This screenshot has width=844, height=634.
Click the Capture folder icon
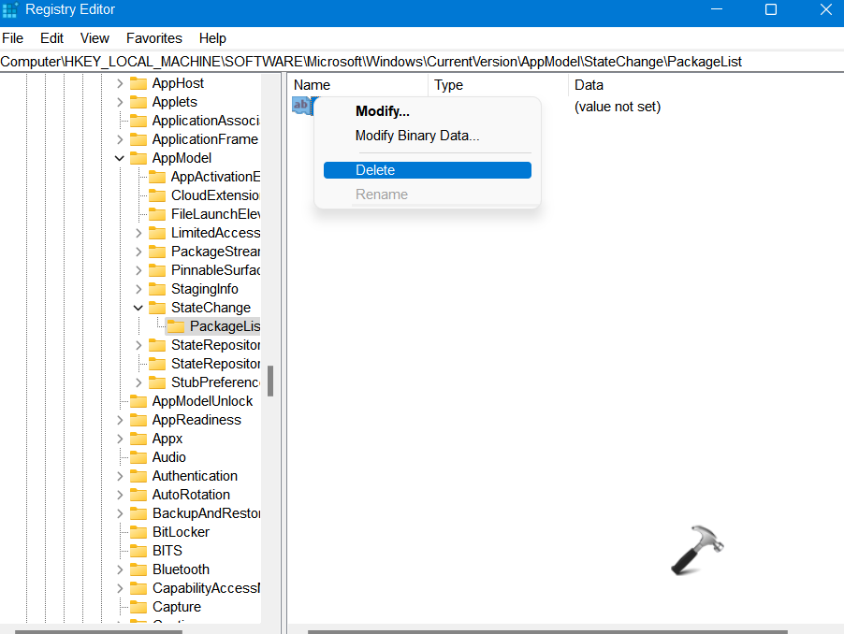click(x=138, y=607)
